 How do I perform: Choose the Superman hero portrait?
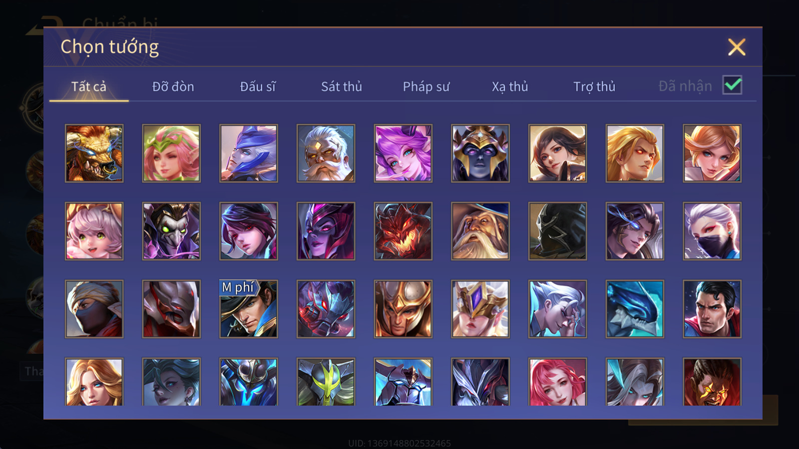tap(712, 309)
